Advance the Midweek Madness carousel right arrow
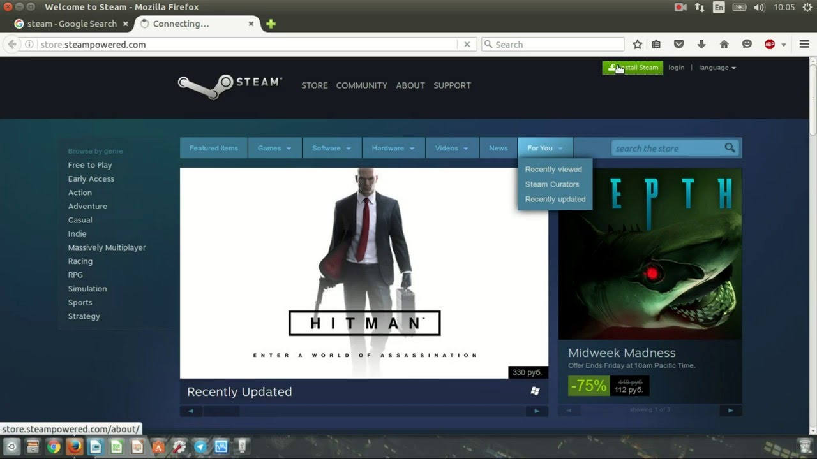817x459 pixels. [x=731, y=411]
